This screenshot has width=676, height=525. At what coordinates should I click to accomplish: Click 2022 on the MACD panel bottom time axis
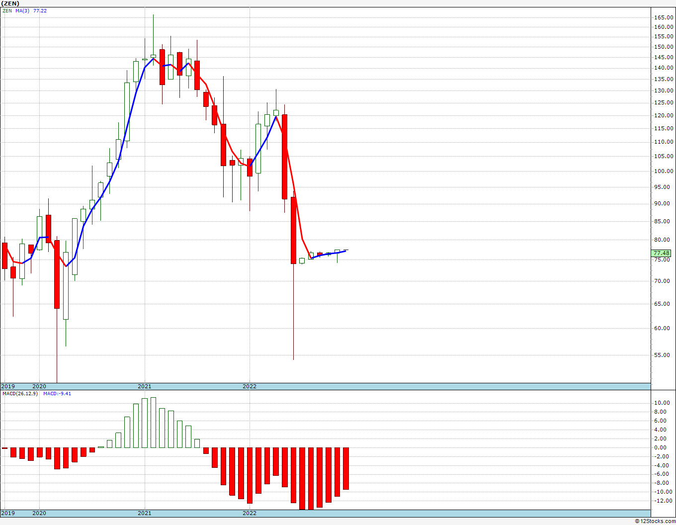click(250, 513)
